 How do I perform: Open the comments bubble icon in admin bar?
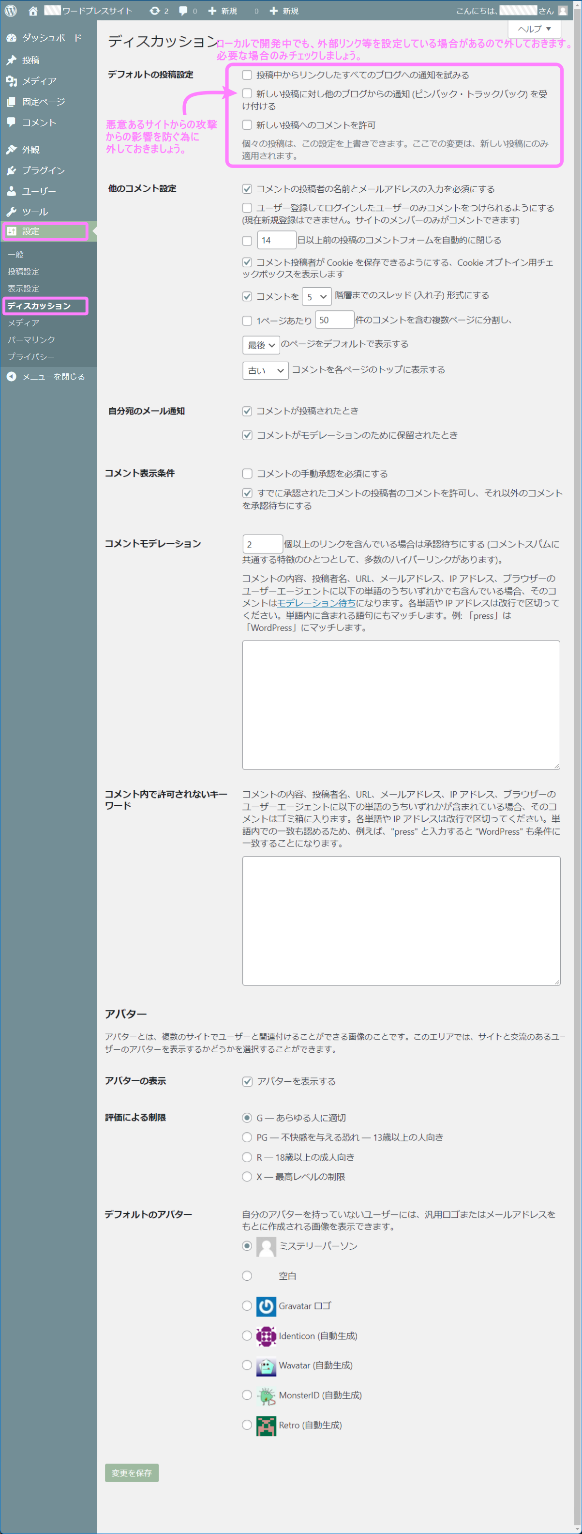coord(183,11)
